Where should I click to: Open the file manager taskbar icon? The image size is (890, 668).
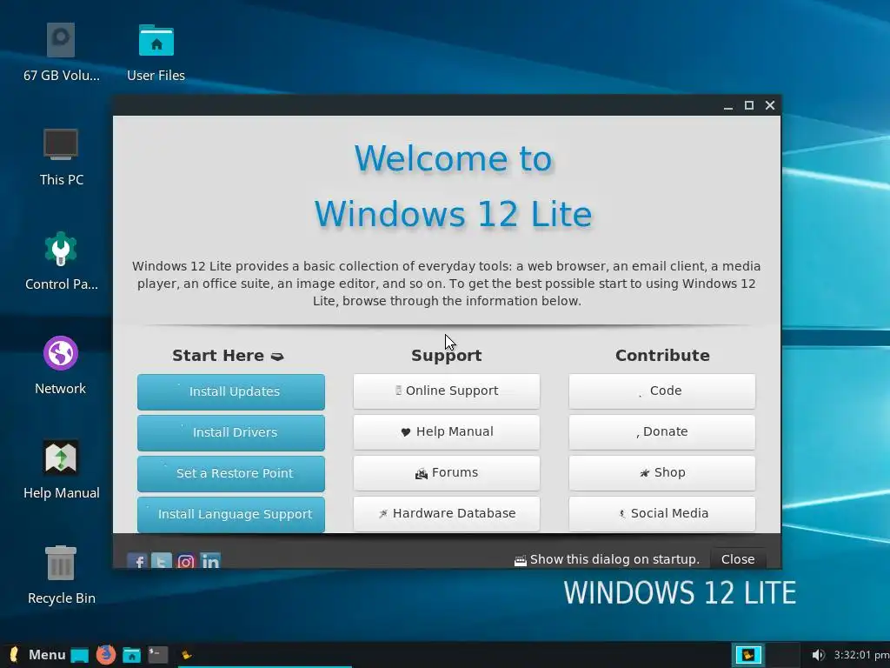132,656
